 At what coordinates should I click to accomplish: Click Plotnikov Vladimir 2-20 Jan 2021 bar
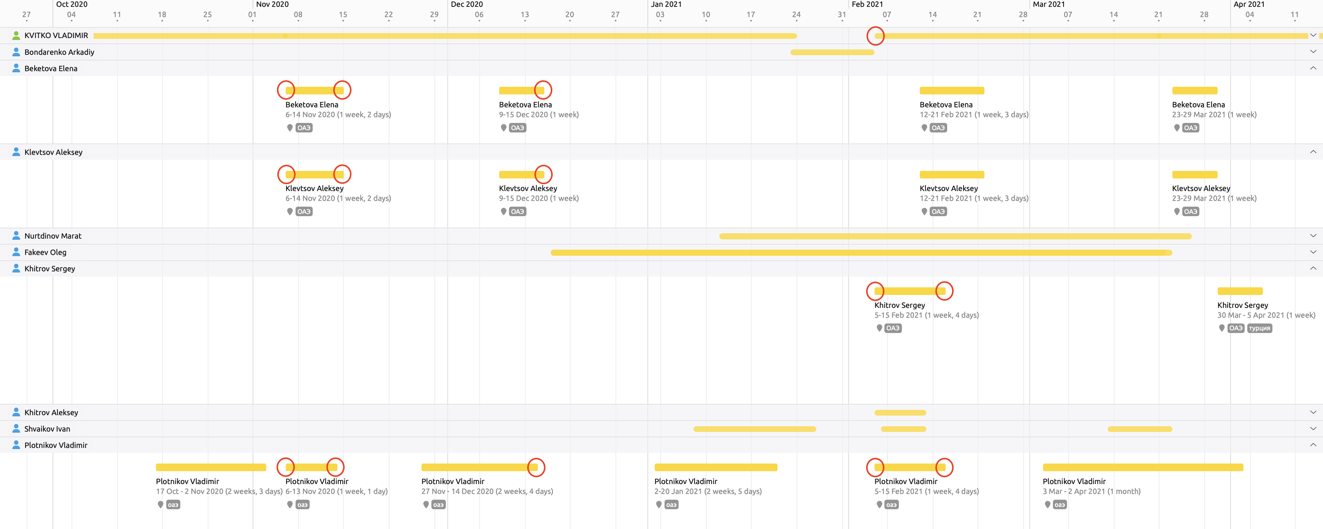pyautogui.click(x=716, y=467)
